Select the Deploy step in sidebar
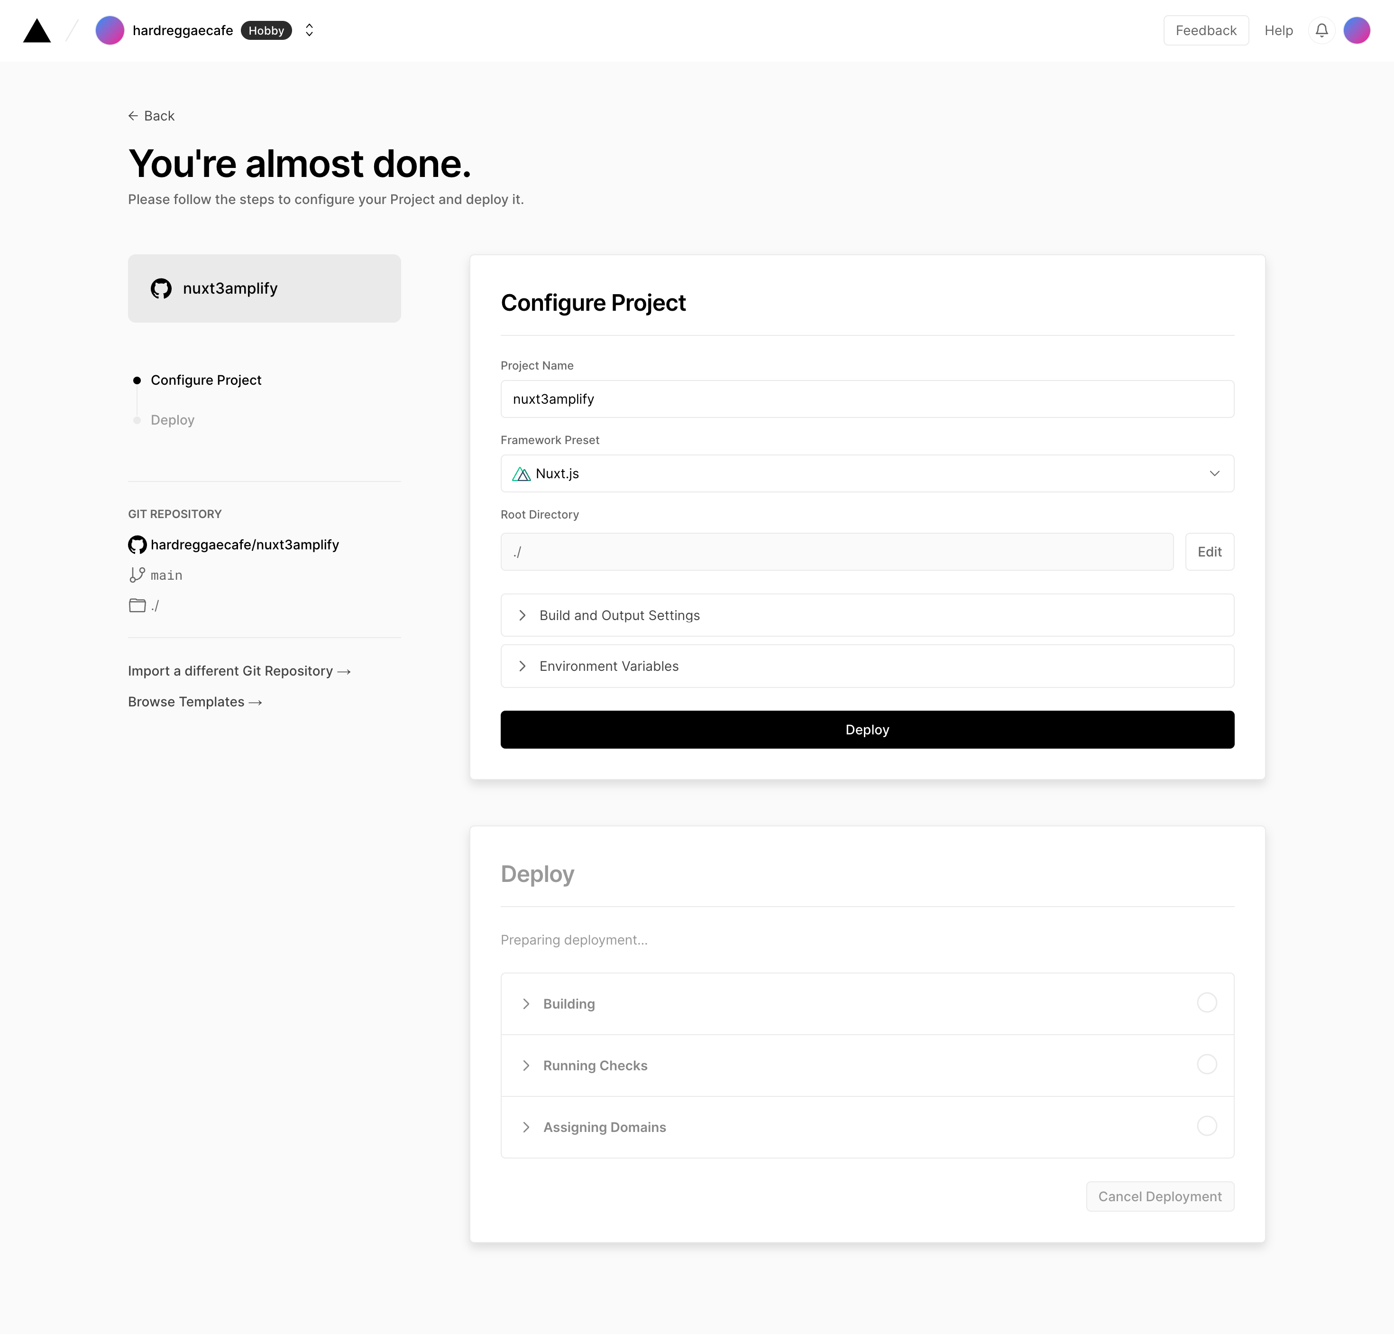 tap(172, 420)
